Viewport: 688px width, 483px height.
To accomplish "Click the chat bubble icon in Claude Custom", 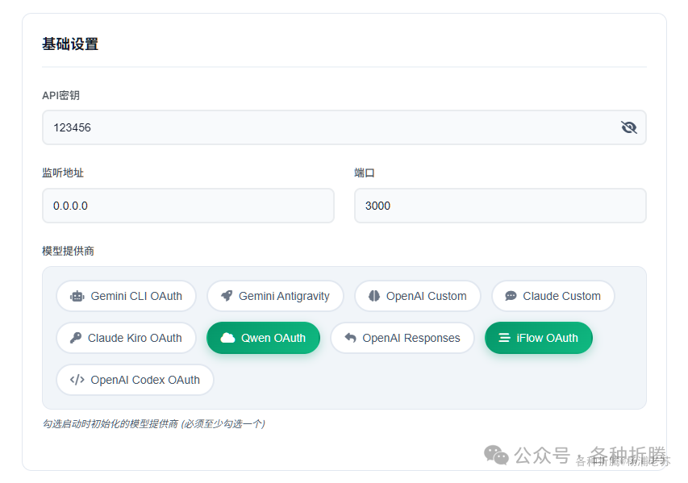I will tap(511, 296).
